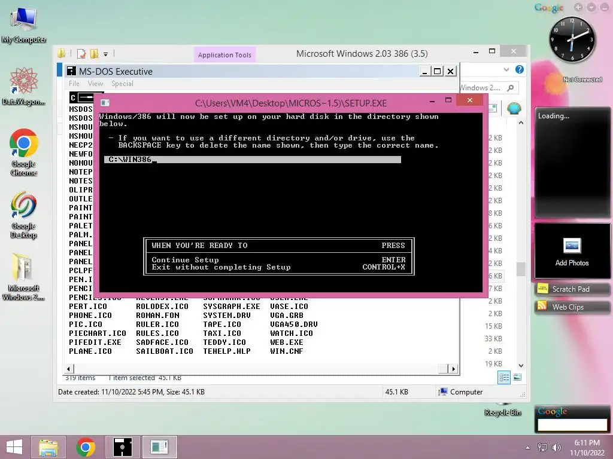Select WEB.EXE in the file list

[287, 342]
